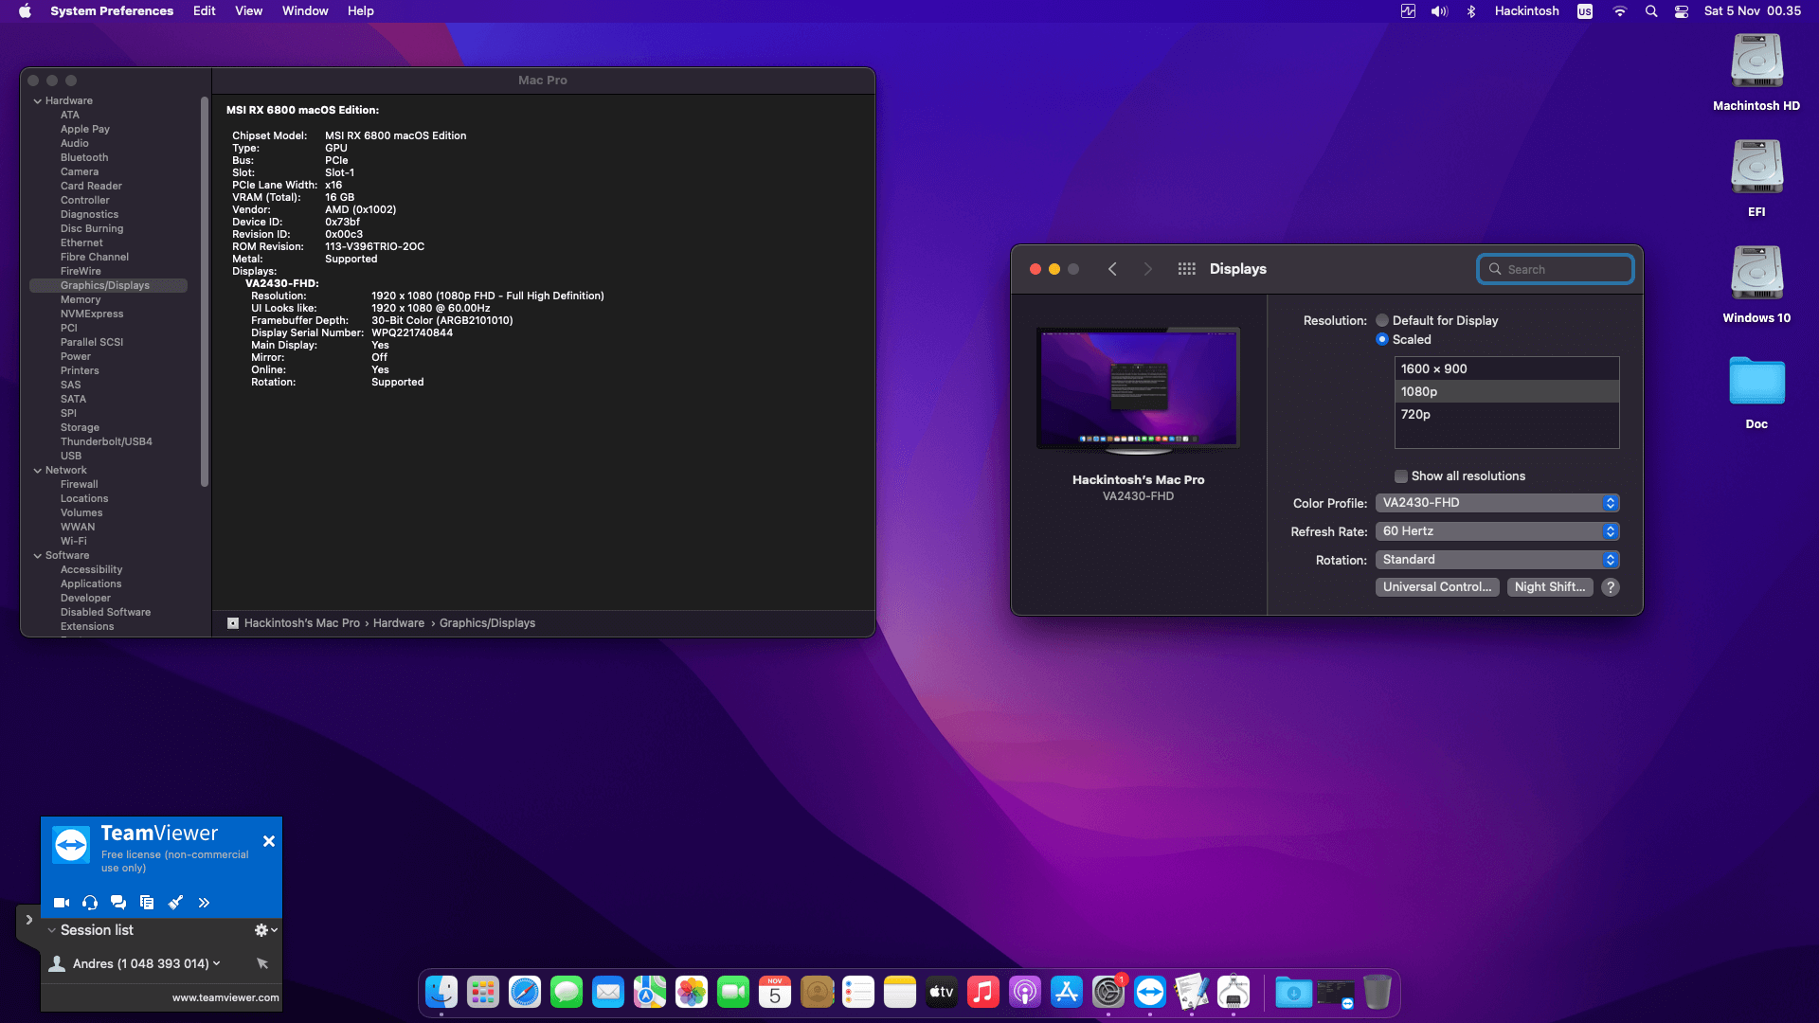Open Launchpad from the Dock
Image resolution: width=1819 pixels, height=1023 pixels.
[483, 992]
